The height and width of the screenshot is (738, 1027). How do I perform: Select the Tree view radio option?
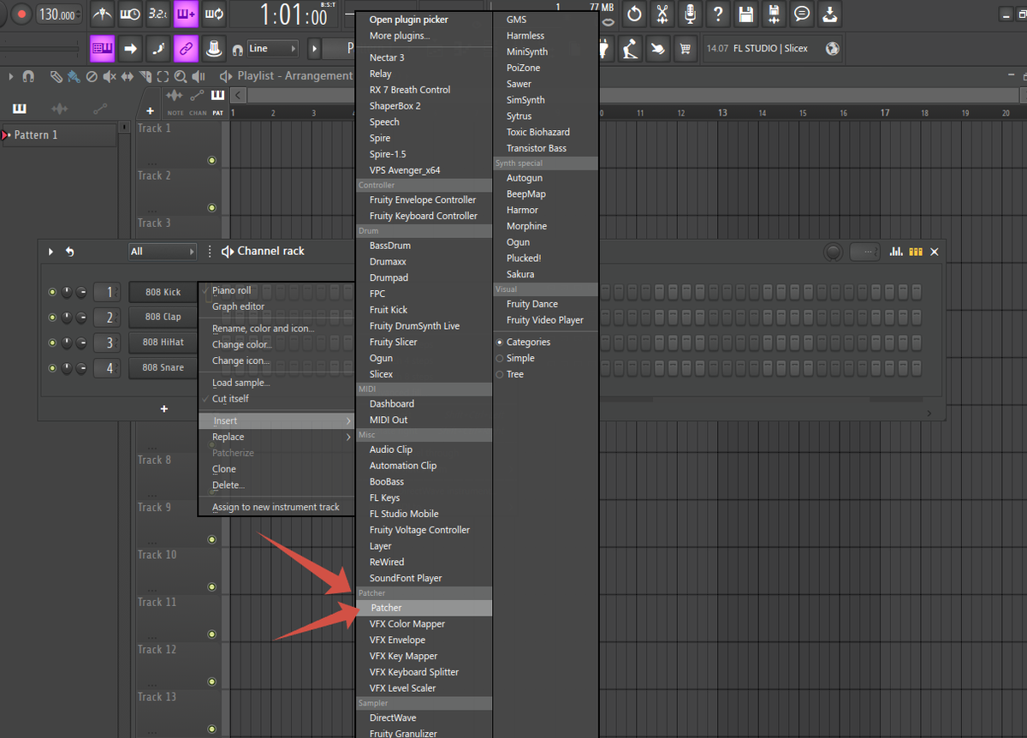[x=509, y=374]
